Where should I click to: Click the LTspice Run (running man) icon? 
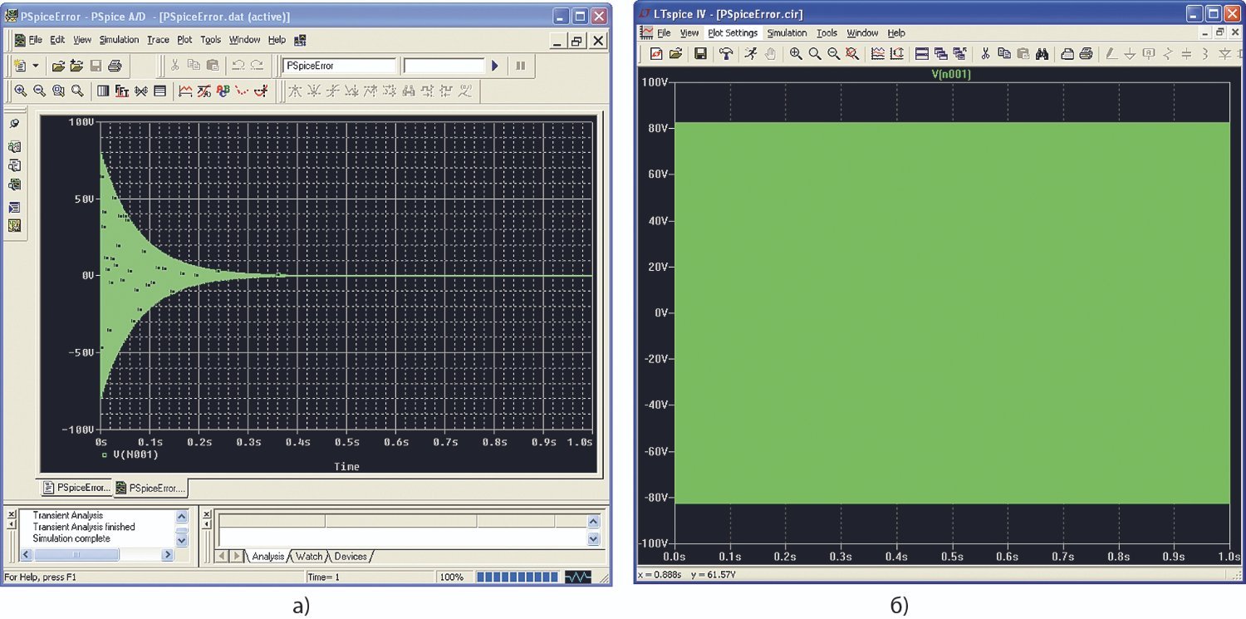coord(751,54)
